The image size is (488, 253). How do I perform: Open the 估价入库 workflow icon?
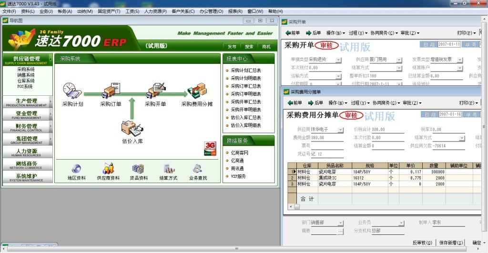pyautogui.click(x=132, y=129)
